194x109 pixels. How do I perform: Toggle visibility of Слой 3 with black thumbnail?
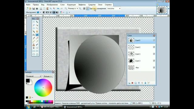pyautogui.click(x=154, y=61)
